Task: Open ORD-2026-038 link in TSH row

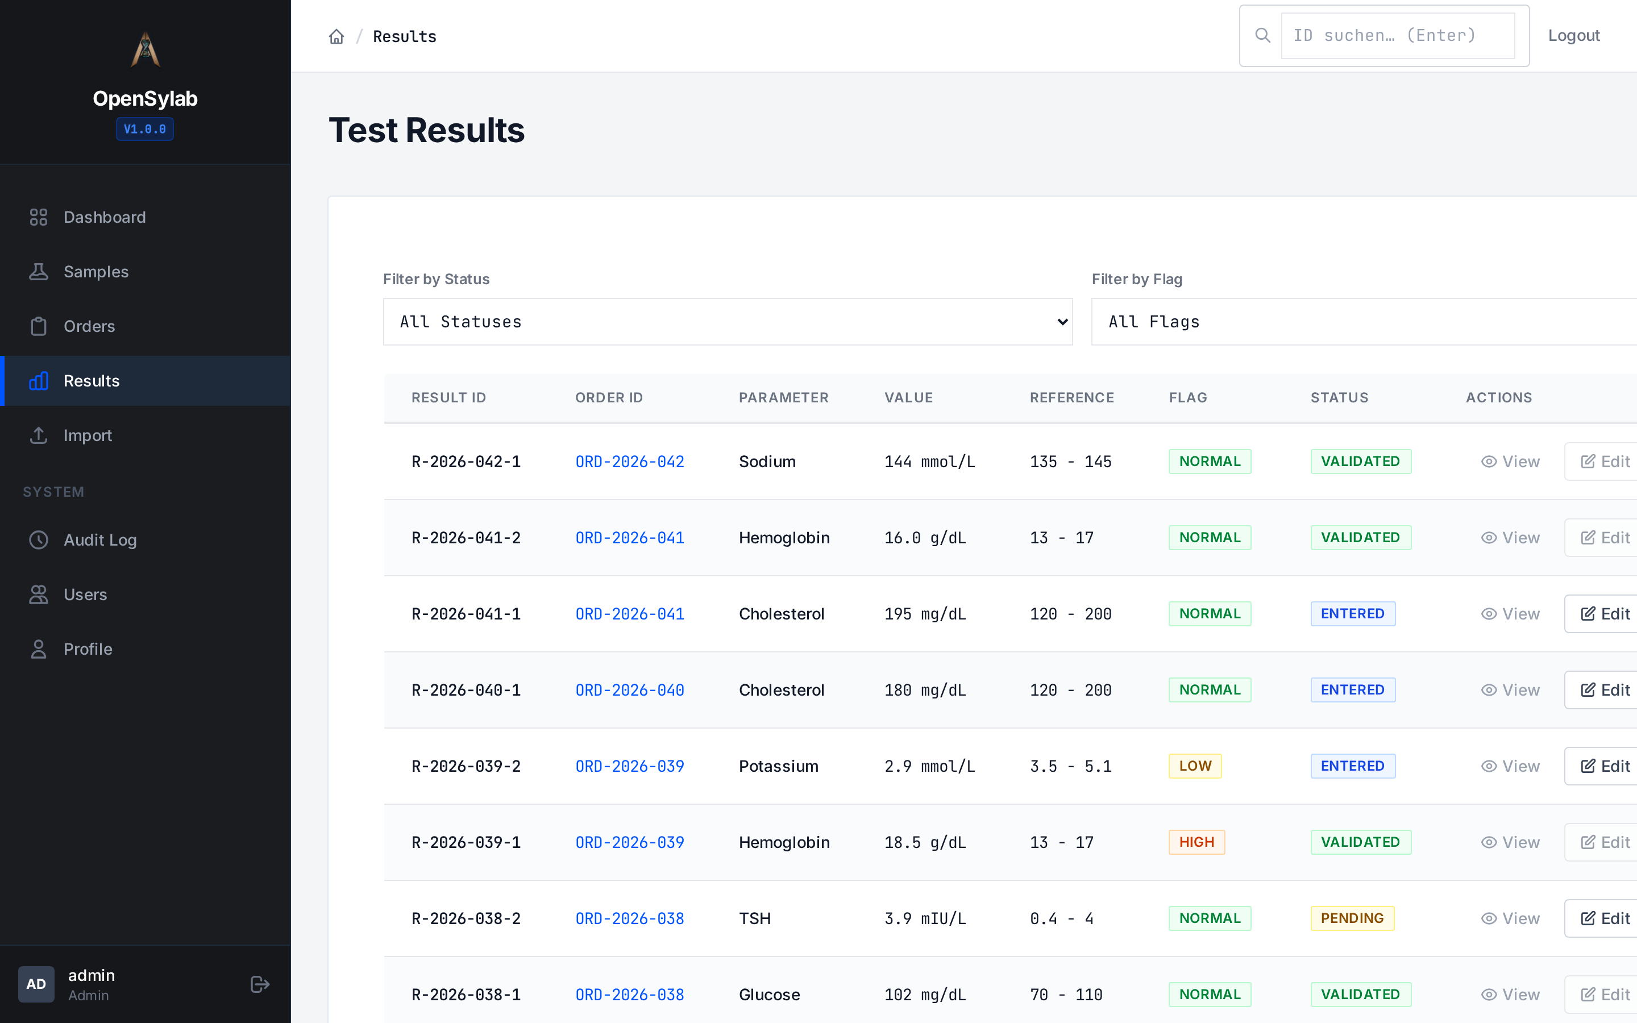Action: (x=630, y=918)
